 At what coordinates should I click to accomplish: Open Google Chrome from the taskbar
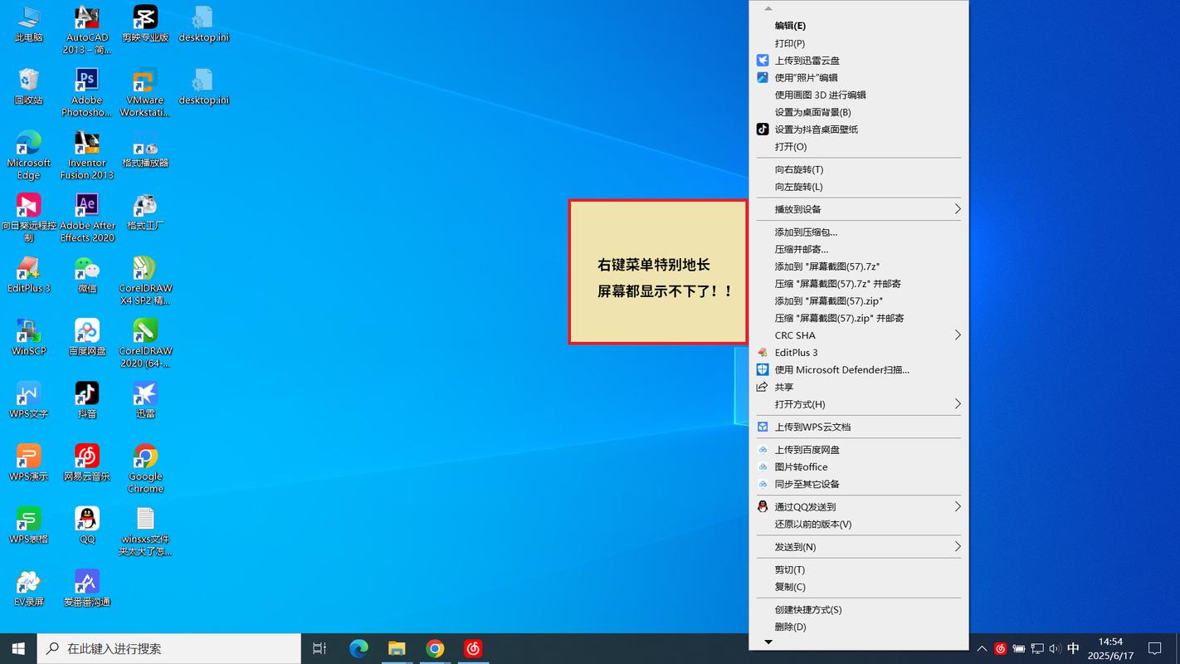pos(435,648)
